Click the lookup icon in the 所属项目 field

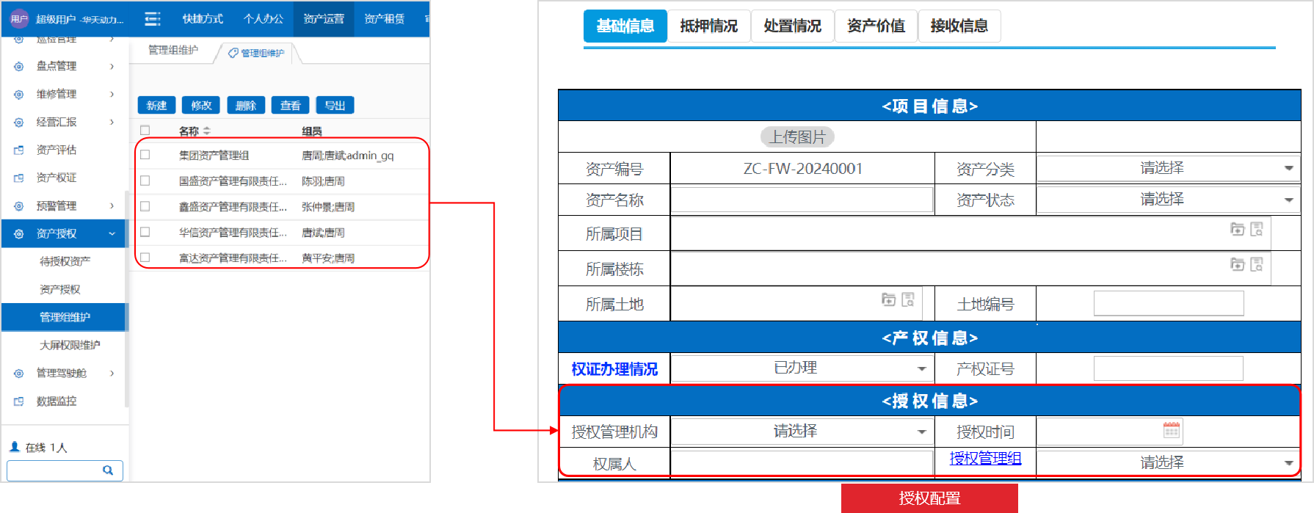pos(1257,229)
